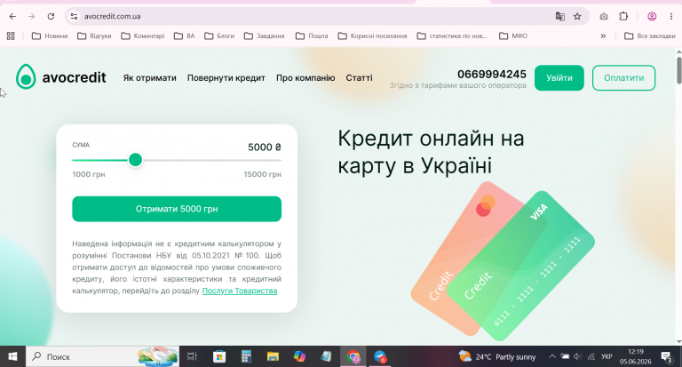
Task: Open the Новини bookmarks folder
Action: click(x=50, y=36)
